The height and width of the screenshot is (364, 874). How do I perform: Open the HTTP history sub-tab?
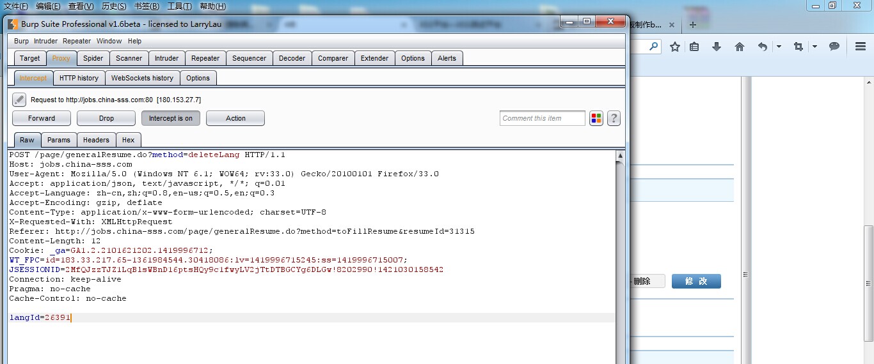(x=79, y=78)
